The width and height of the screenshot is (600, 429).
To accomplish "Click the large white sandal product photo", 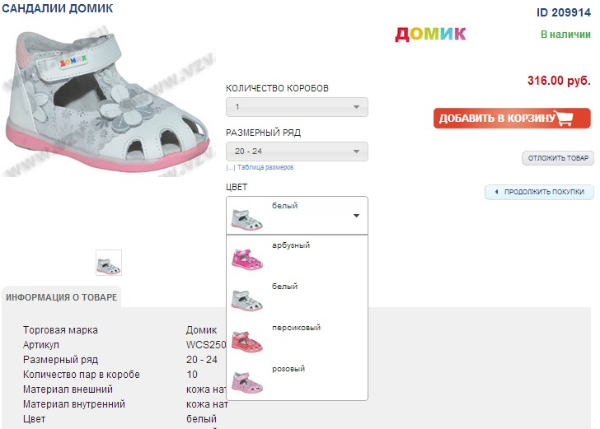I will tap(108, 102).
